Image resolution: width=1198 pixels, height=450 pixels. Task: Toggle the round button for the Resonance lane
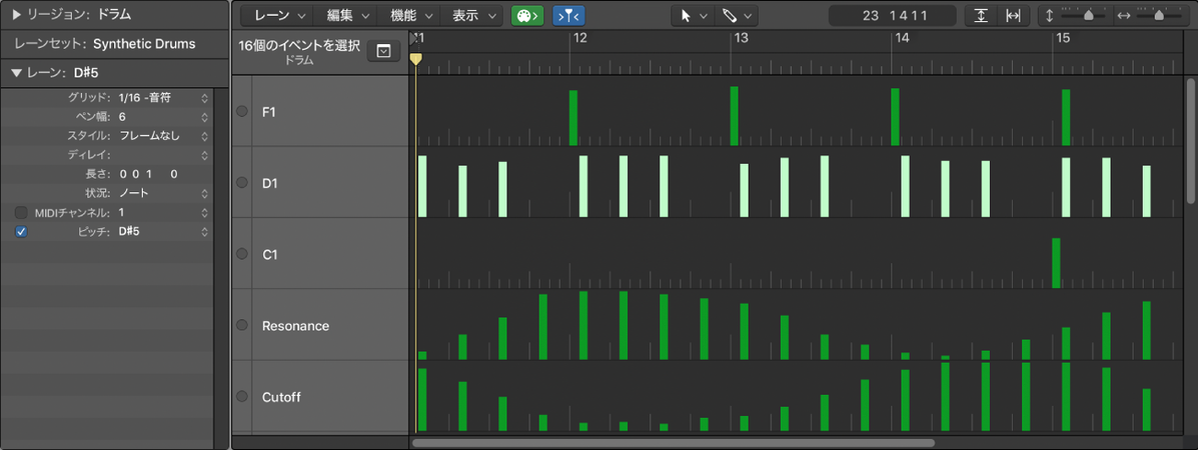(x=242, y=325)
